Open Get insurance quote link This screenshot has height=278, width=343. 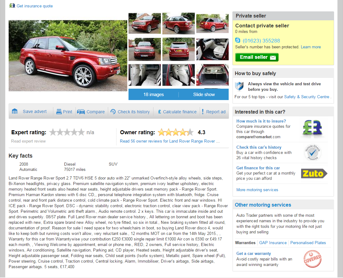(35, 6)
